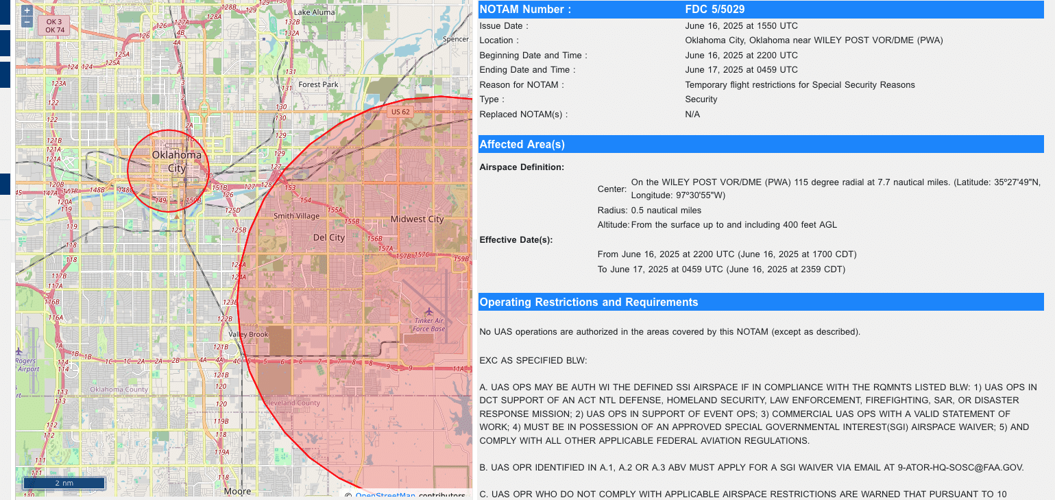Click the 2 nm scale bar
The width and height of the screenshot is (1055, 500).
pyautogui.click(x=64, y=483)
